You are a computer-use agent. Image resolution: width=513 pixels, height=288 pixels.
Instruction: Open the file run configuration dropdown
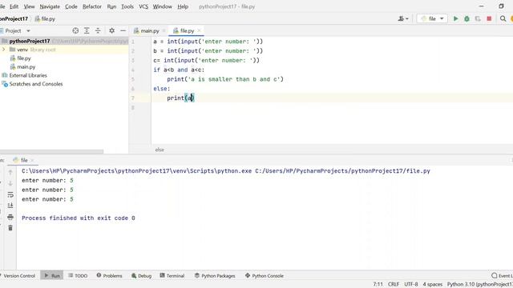(x=432, y=19)
